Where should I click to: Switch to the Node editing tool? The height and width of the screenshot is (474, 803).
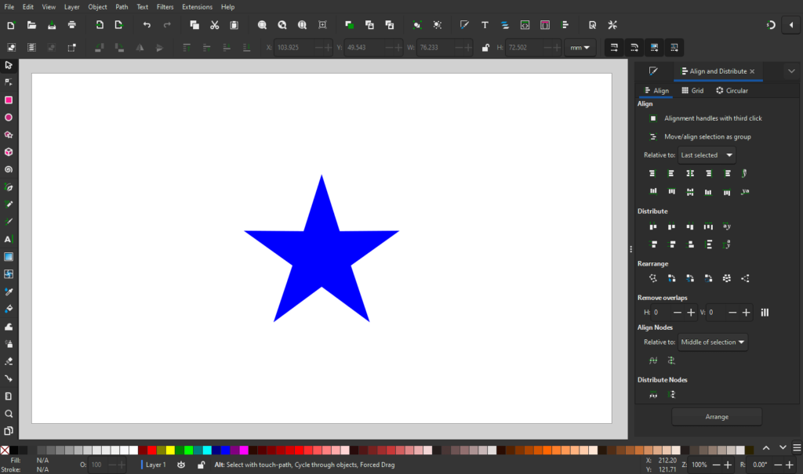point(9,82)
